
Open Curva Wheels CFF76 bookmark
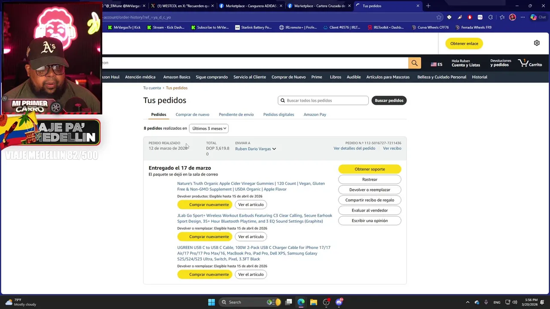point(430,27)
